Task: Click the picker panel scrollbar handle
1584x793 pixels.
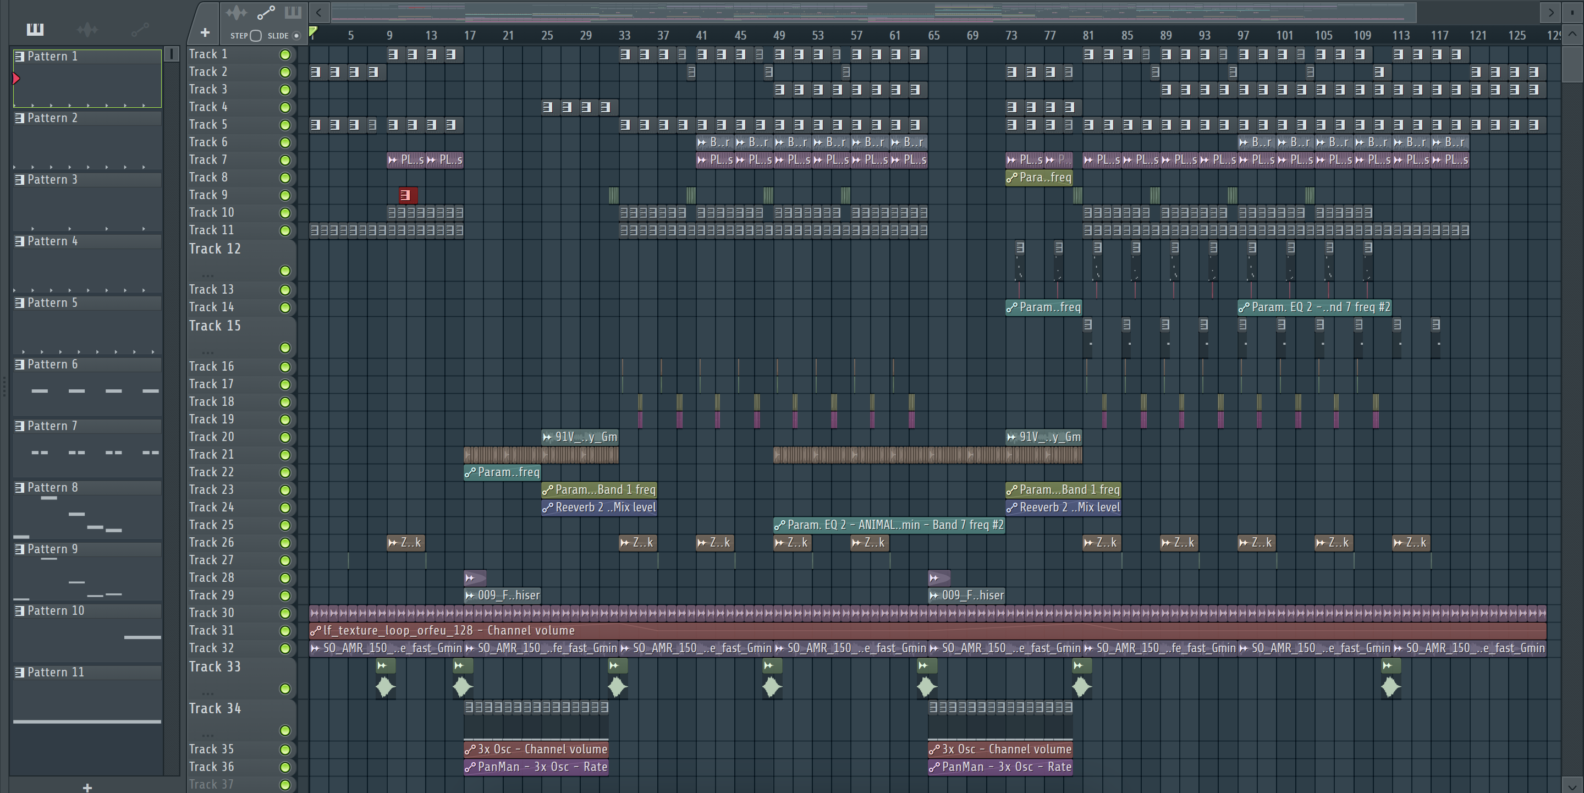Action: (172, 54)
